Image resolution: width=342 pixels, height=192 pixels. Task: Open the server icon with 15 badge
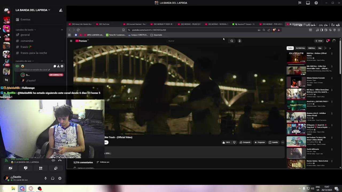(6, 28)
